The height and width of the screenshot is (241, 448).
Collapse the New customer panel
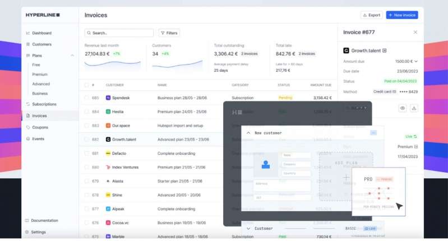pyautogui.click(x=248, y=133)
